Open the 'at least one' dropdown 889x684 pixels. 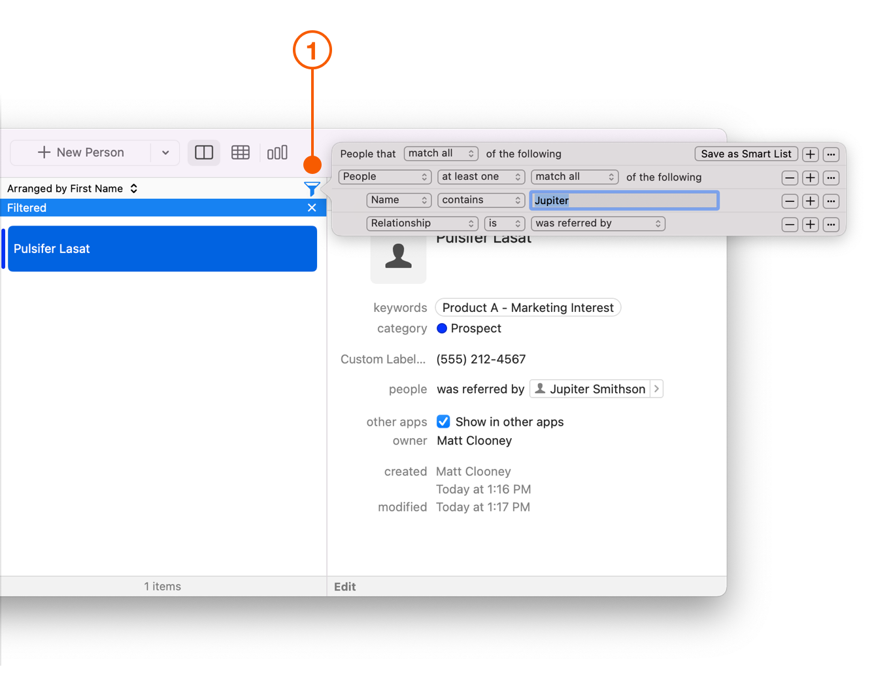[x=480, y=177]
